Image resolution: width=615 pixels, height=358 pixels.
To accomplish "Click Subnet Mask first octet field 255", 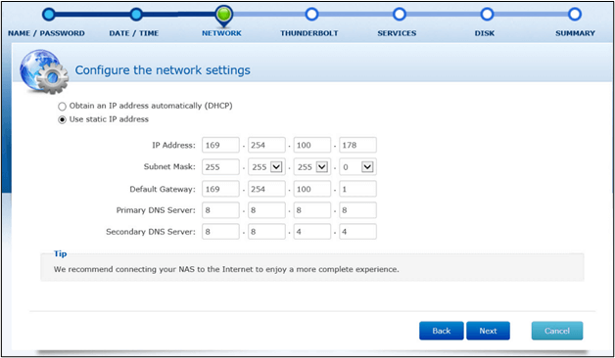I will click(220, 167).
